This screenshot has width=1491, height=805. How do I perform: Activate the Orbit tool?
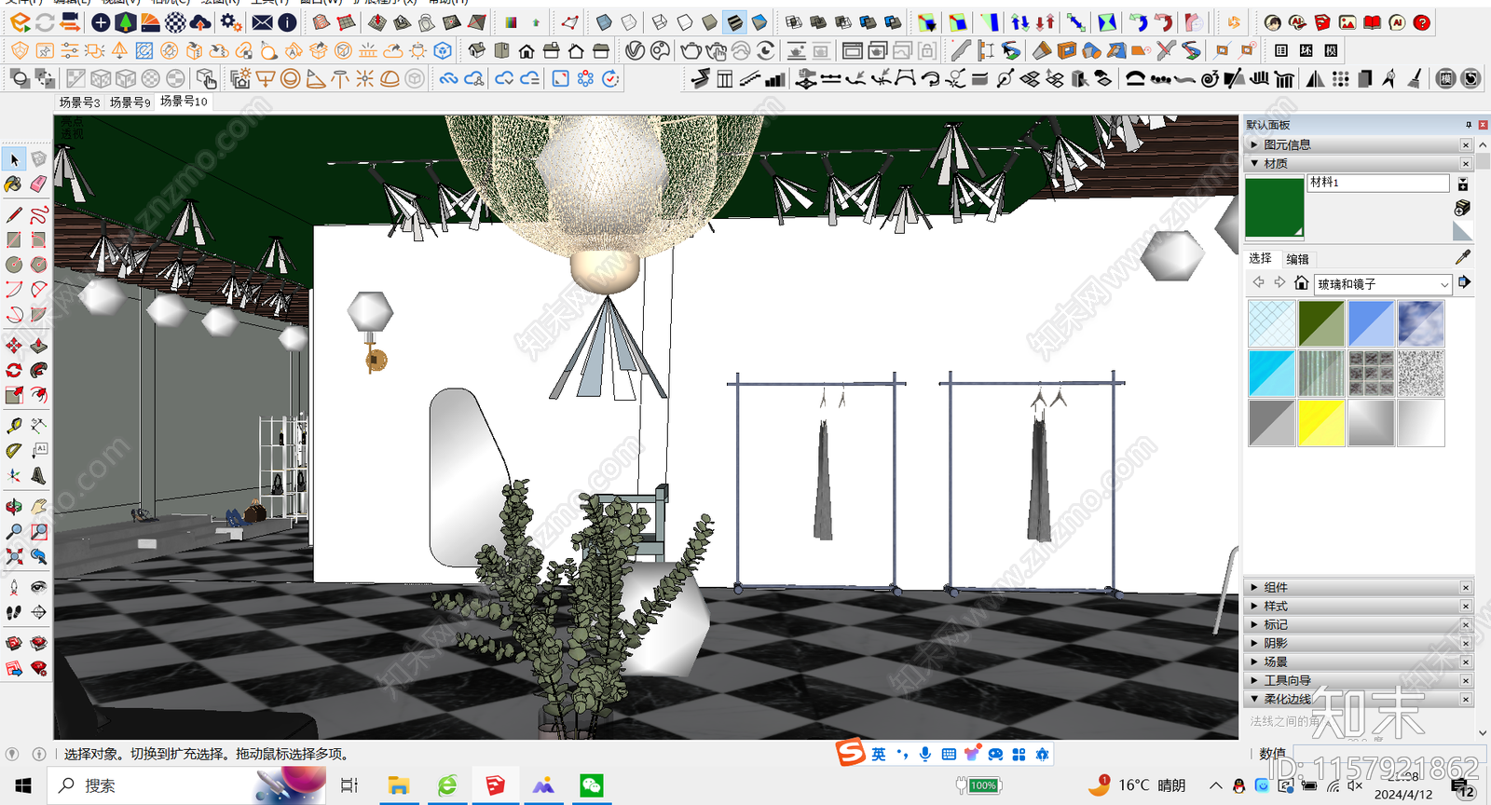point(14,507)
